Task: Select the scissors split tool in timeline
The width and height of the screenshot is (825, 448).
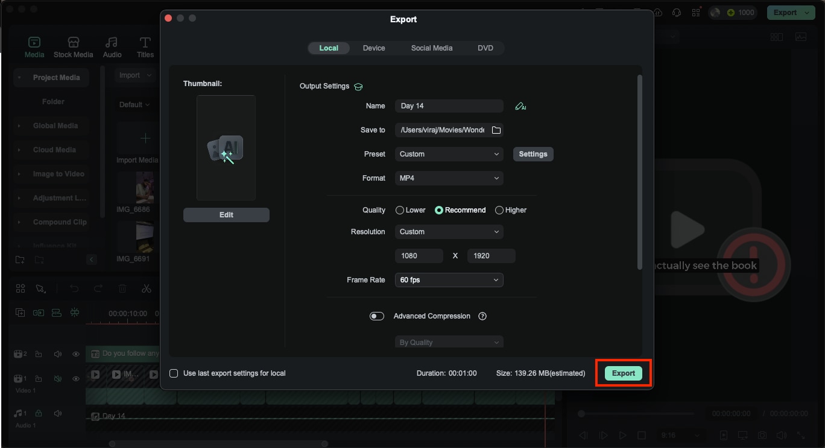Action: pyautogui.click(x=146, y=289)
